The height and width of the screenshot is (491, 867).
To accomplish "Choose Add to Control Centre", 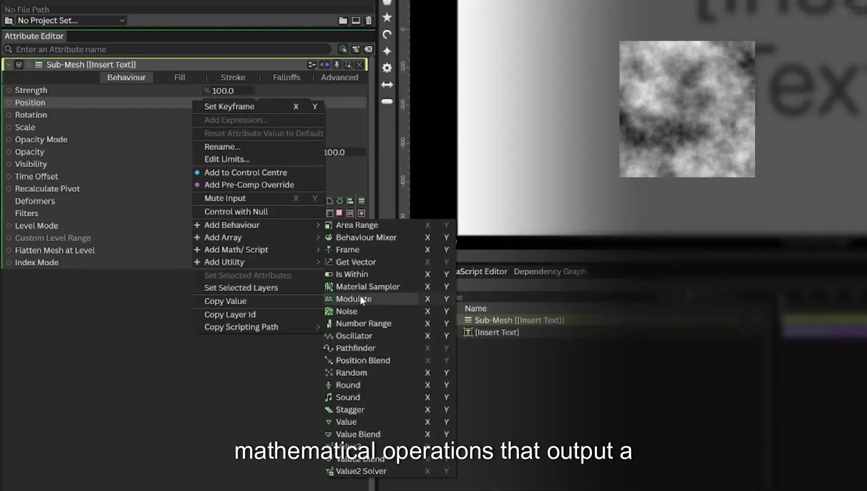I will click(x=246, y=172).
